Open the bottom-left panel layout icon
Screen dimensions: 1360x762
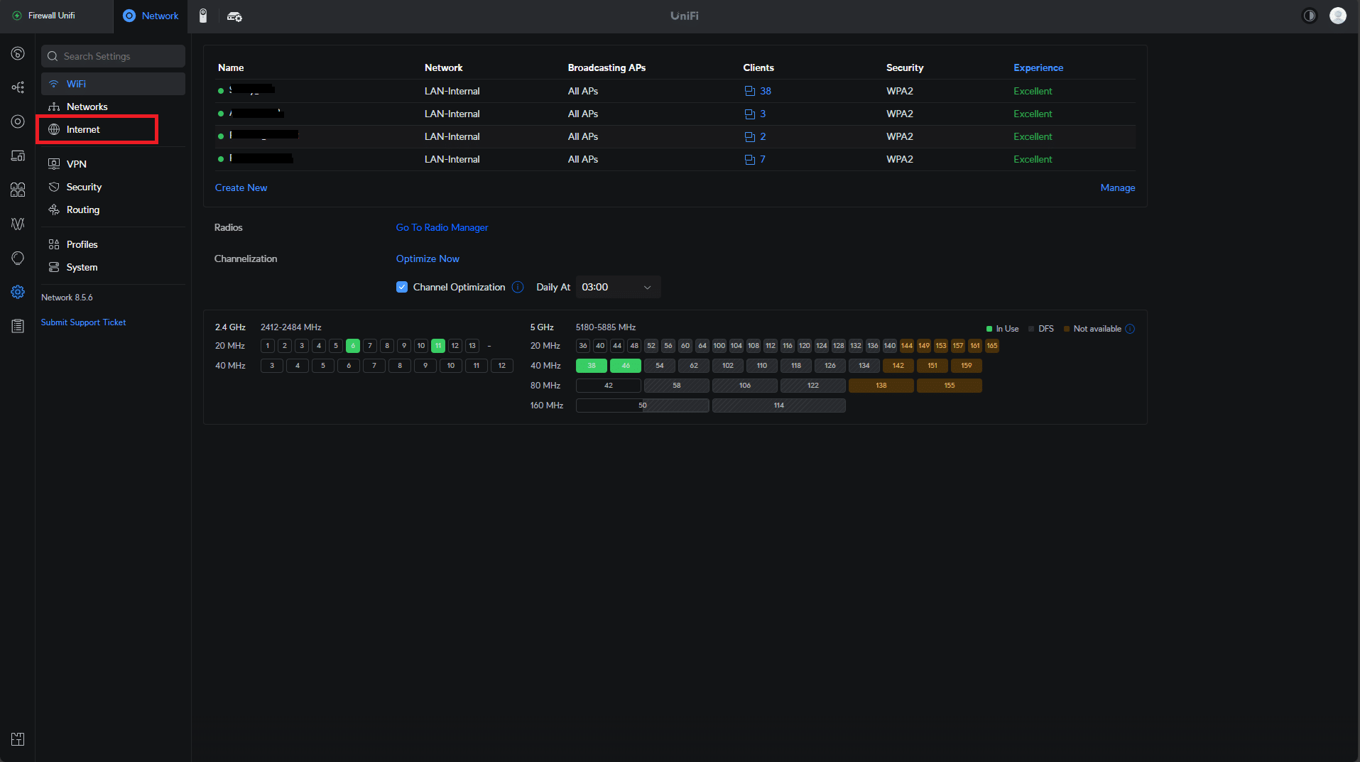tap(18, 739)
